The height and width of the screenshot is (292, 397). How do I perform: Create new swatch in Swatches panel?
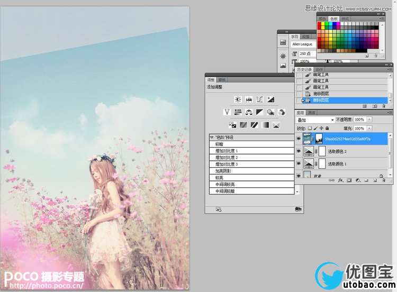(x=367, y=56)
